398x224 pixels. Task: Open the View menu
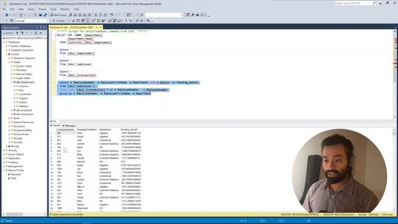(21, 9)
